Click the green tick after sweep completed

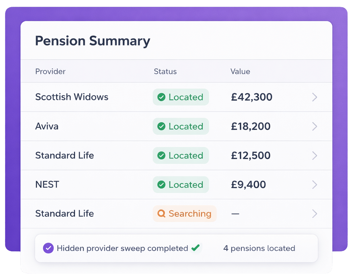[x=195, y=248]
